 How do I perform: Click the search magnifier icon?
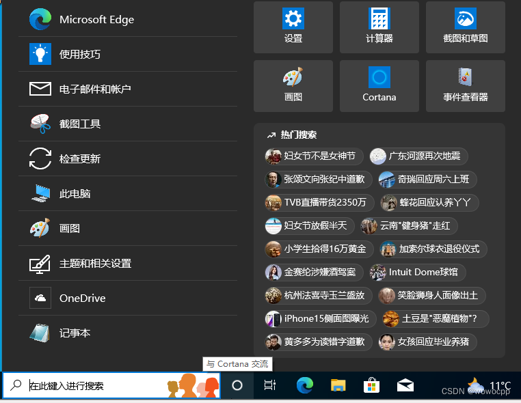pos(16,385)
